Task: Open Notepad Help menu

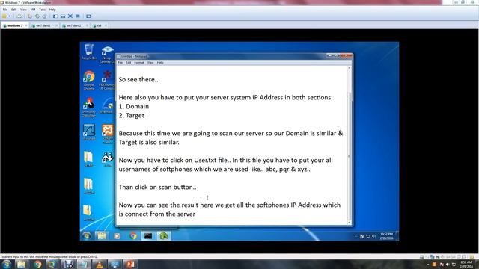Action: pos(160,63)
